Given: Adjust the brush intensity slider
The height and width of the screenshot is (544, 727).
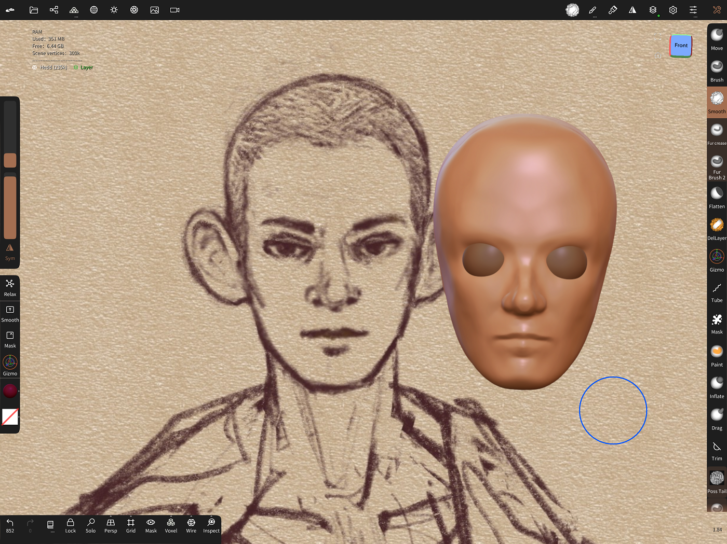Looking at the screenshot, I should (x=10, y=206).
